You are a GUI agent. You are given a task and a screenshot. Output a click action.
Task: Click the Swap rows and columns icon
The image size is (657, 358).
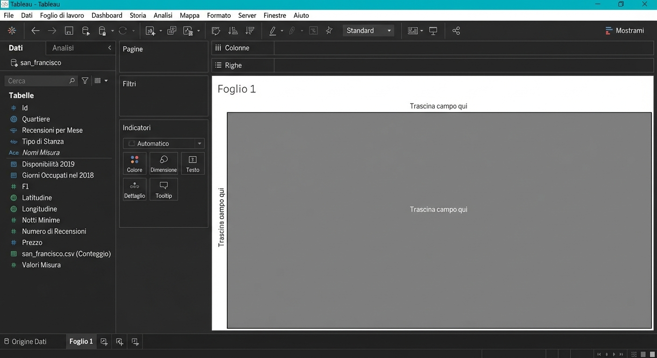(216, 31)
